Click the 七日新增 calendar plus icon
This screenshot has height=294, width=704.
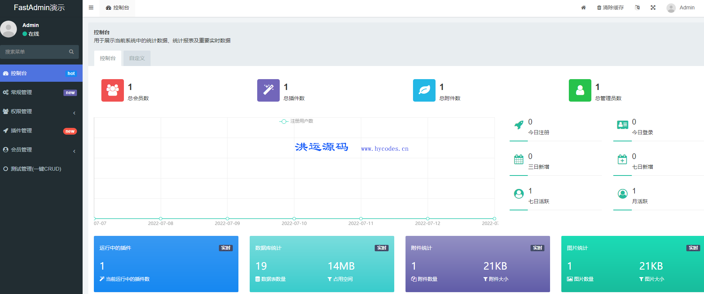point(623,159)
